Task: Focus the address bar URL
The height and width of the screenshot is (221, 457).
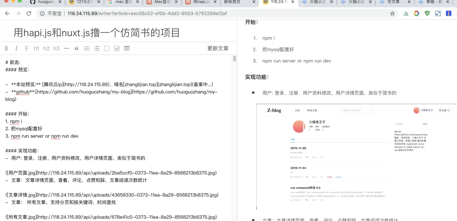Action: [x=147, y=13]
